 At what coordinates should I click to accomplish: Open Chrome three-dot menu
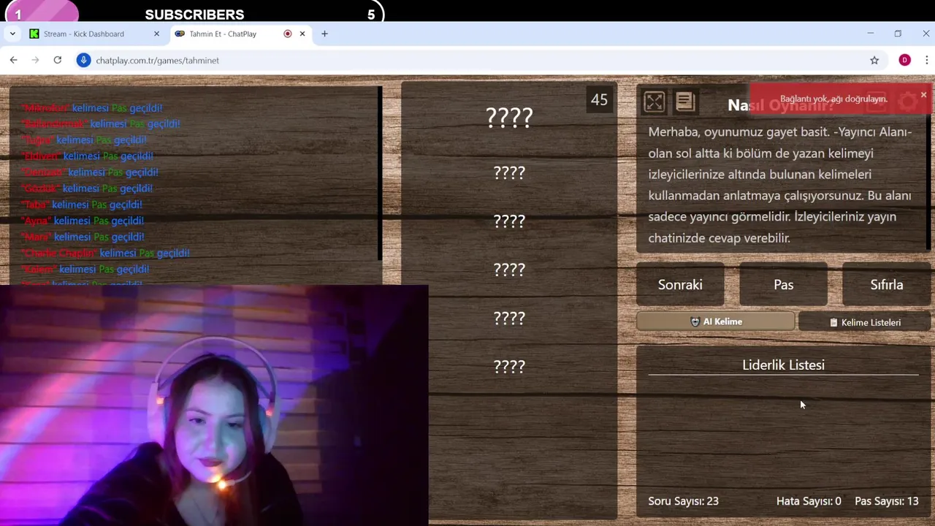coord(926,60)
